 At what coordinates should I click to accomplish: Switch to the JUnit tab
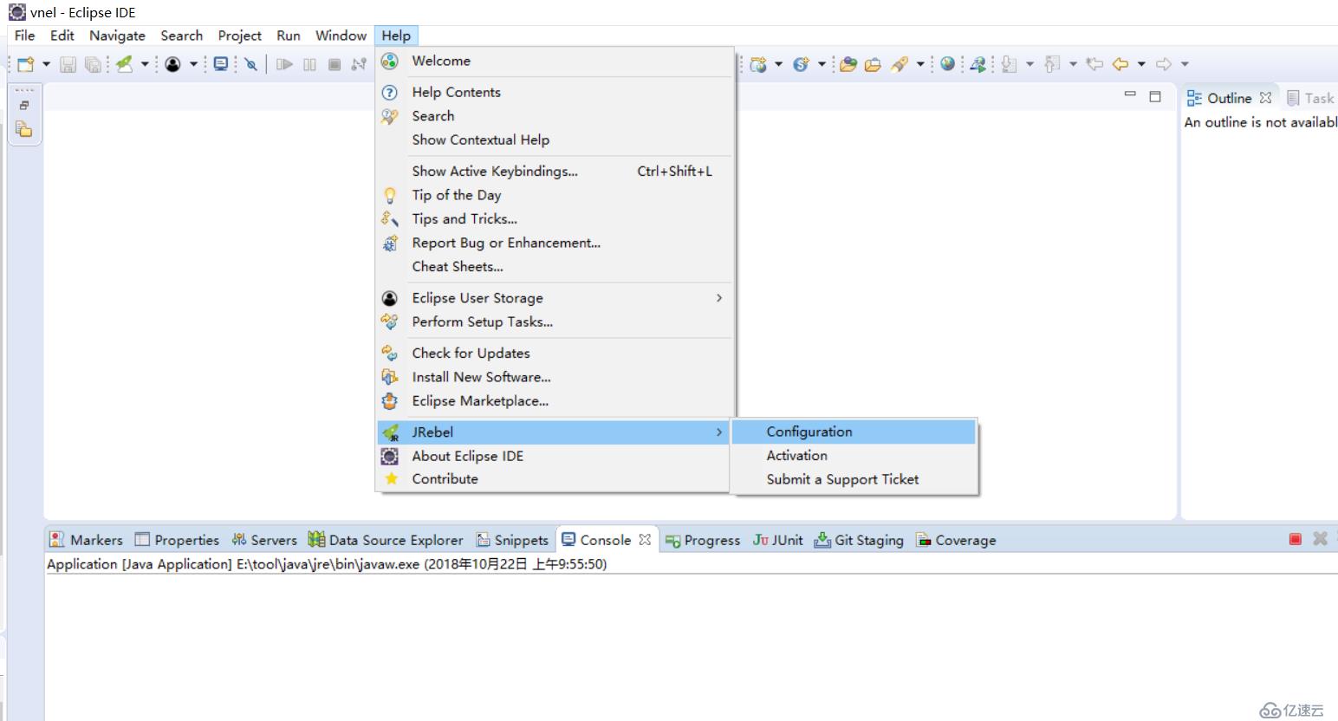[x=777, y=540]
